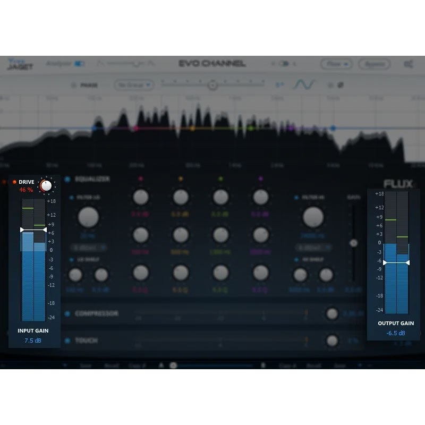Click the left blue EQ node on the spectrum

95,128
